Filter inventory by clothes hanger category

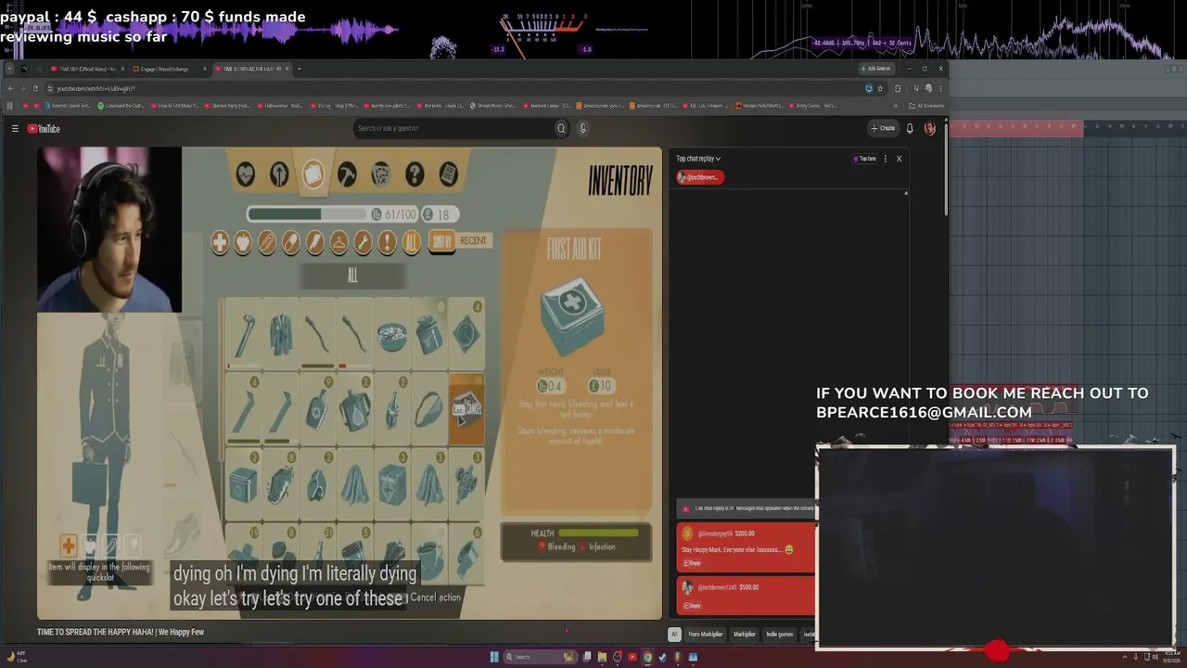pos(339,243)
